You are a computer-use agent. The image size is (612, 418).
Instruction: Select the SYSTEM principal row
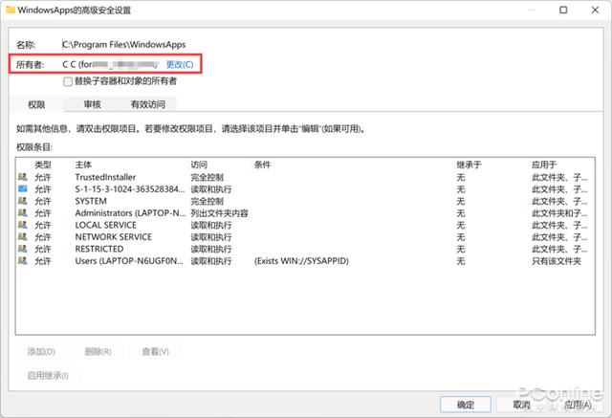(305, 201)
